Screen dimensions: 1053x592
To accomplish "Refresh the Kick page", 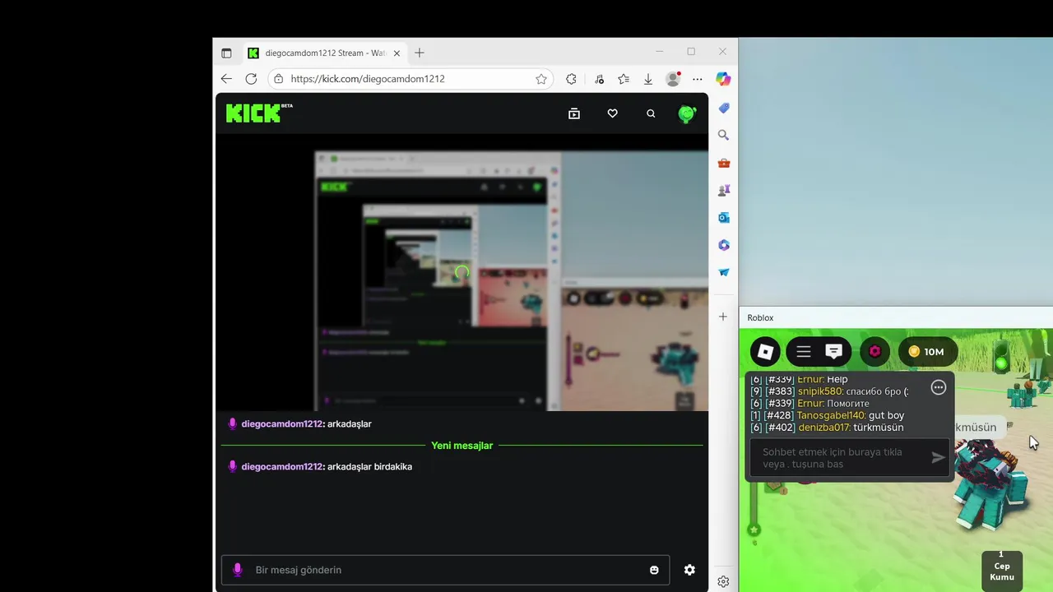I will coord(251,79).
